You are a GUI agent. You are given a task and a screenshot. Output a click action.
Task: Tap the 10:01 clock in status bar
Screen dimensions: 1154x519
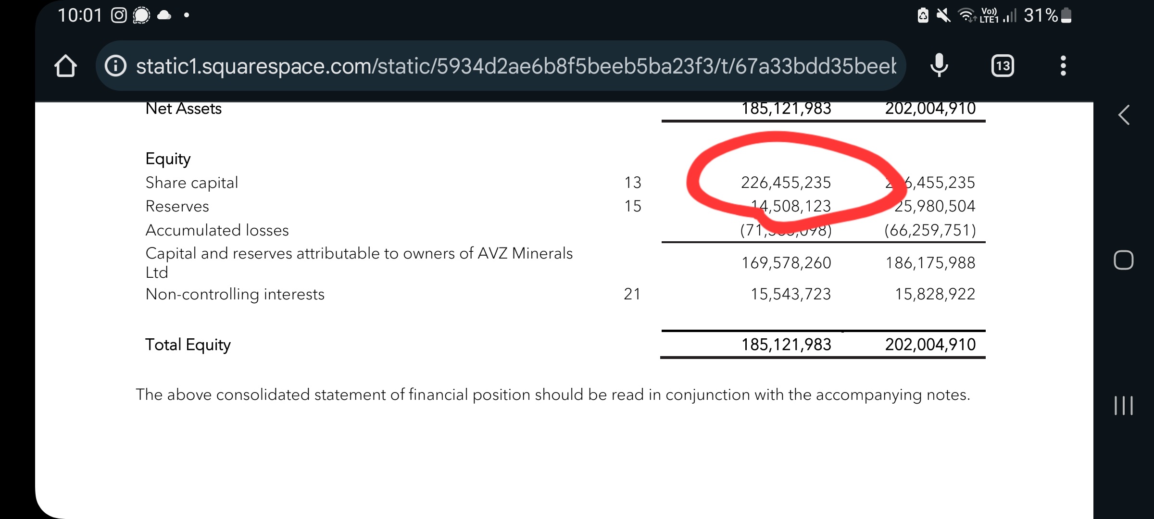80,15
